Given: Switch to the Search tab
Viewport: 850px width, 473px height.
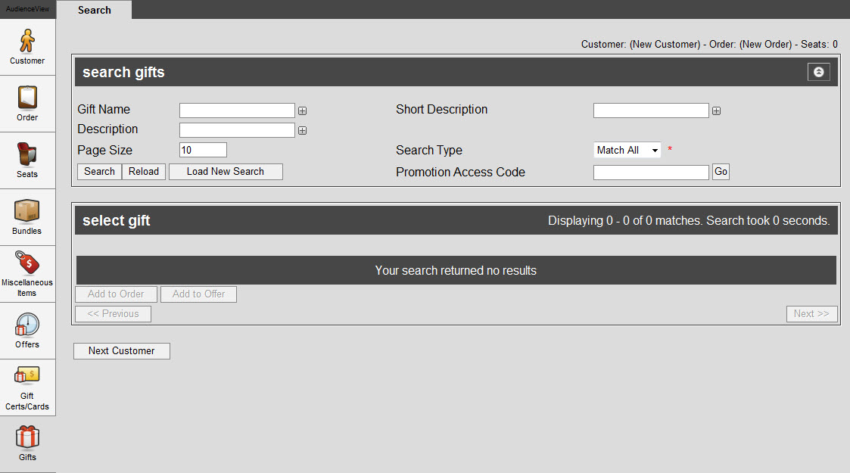Looking at the screenshot, I should click(x=95, y=11).
